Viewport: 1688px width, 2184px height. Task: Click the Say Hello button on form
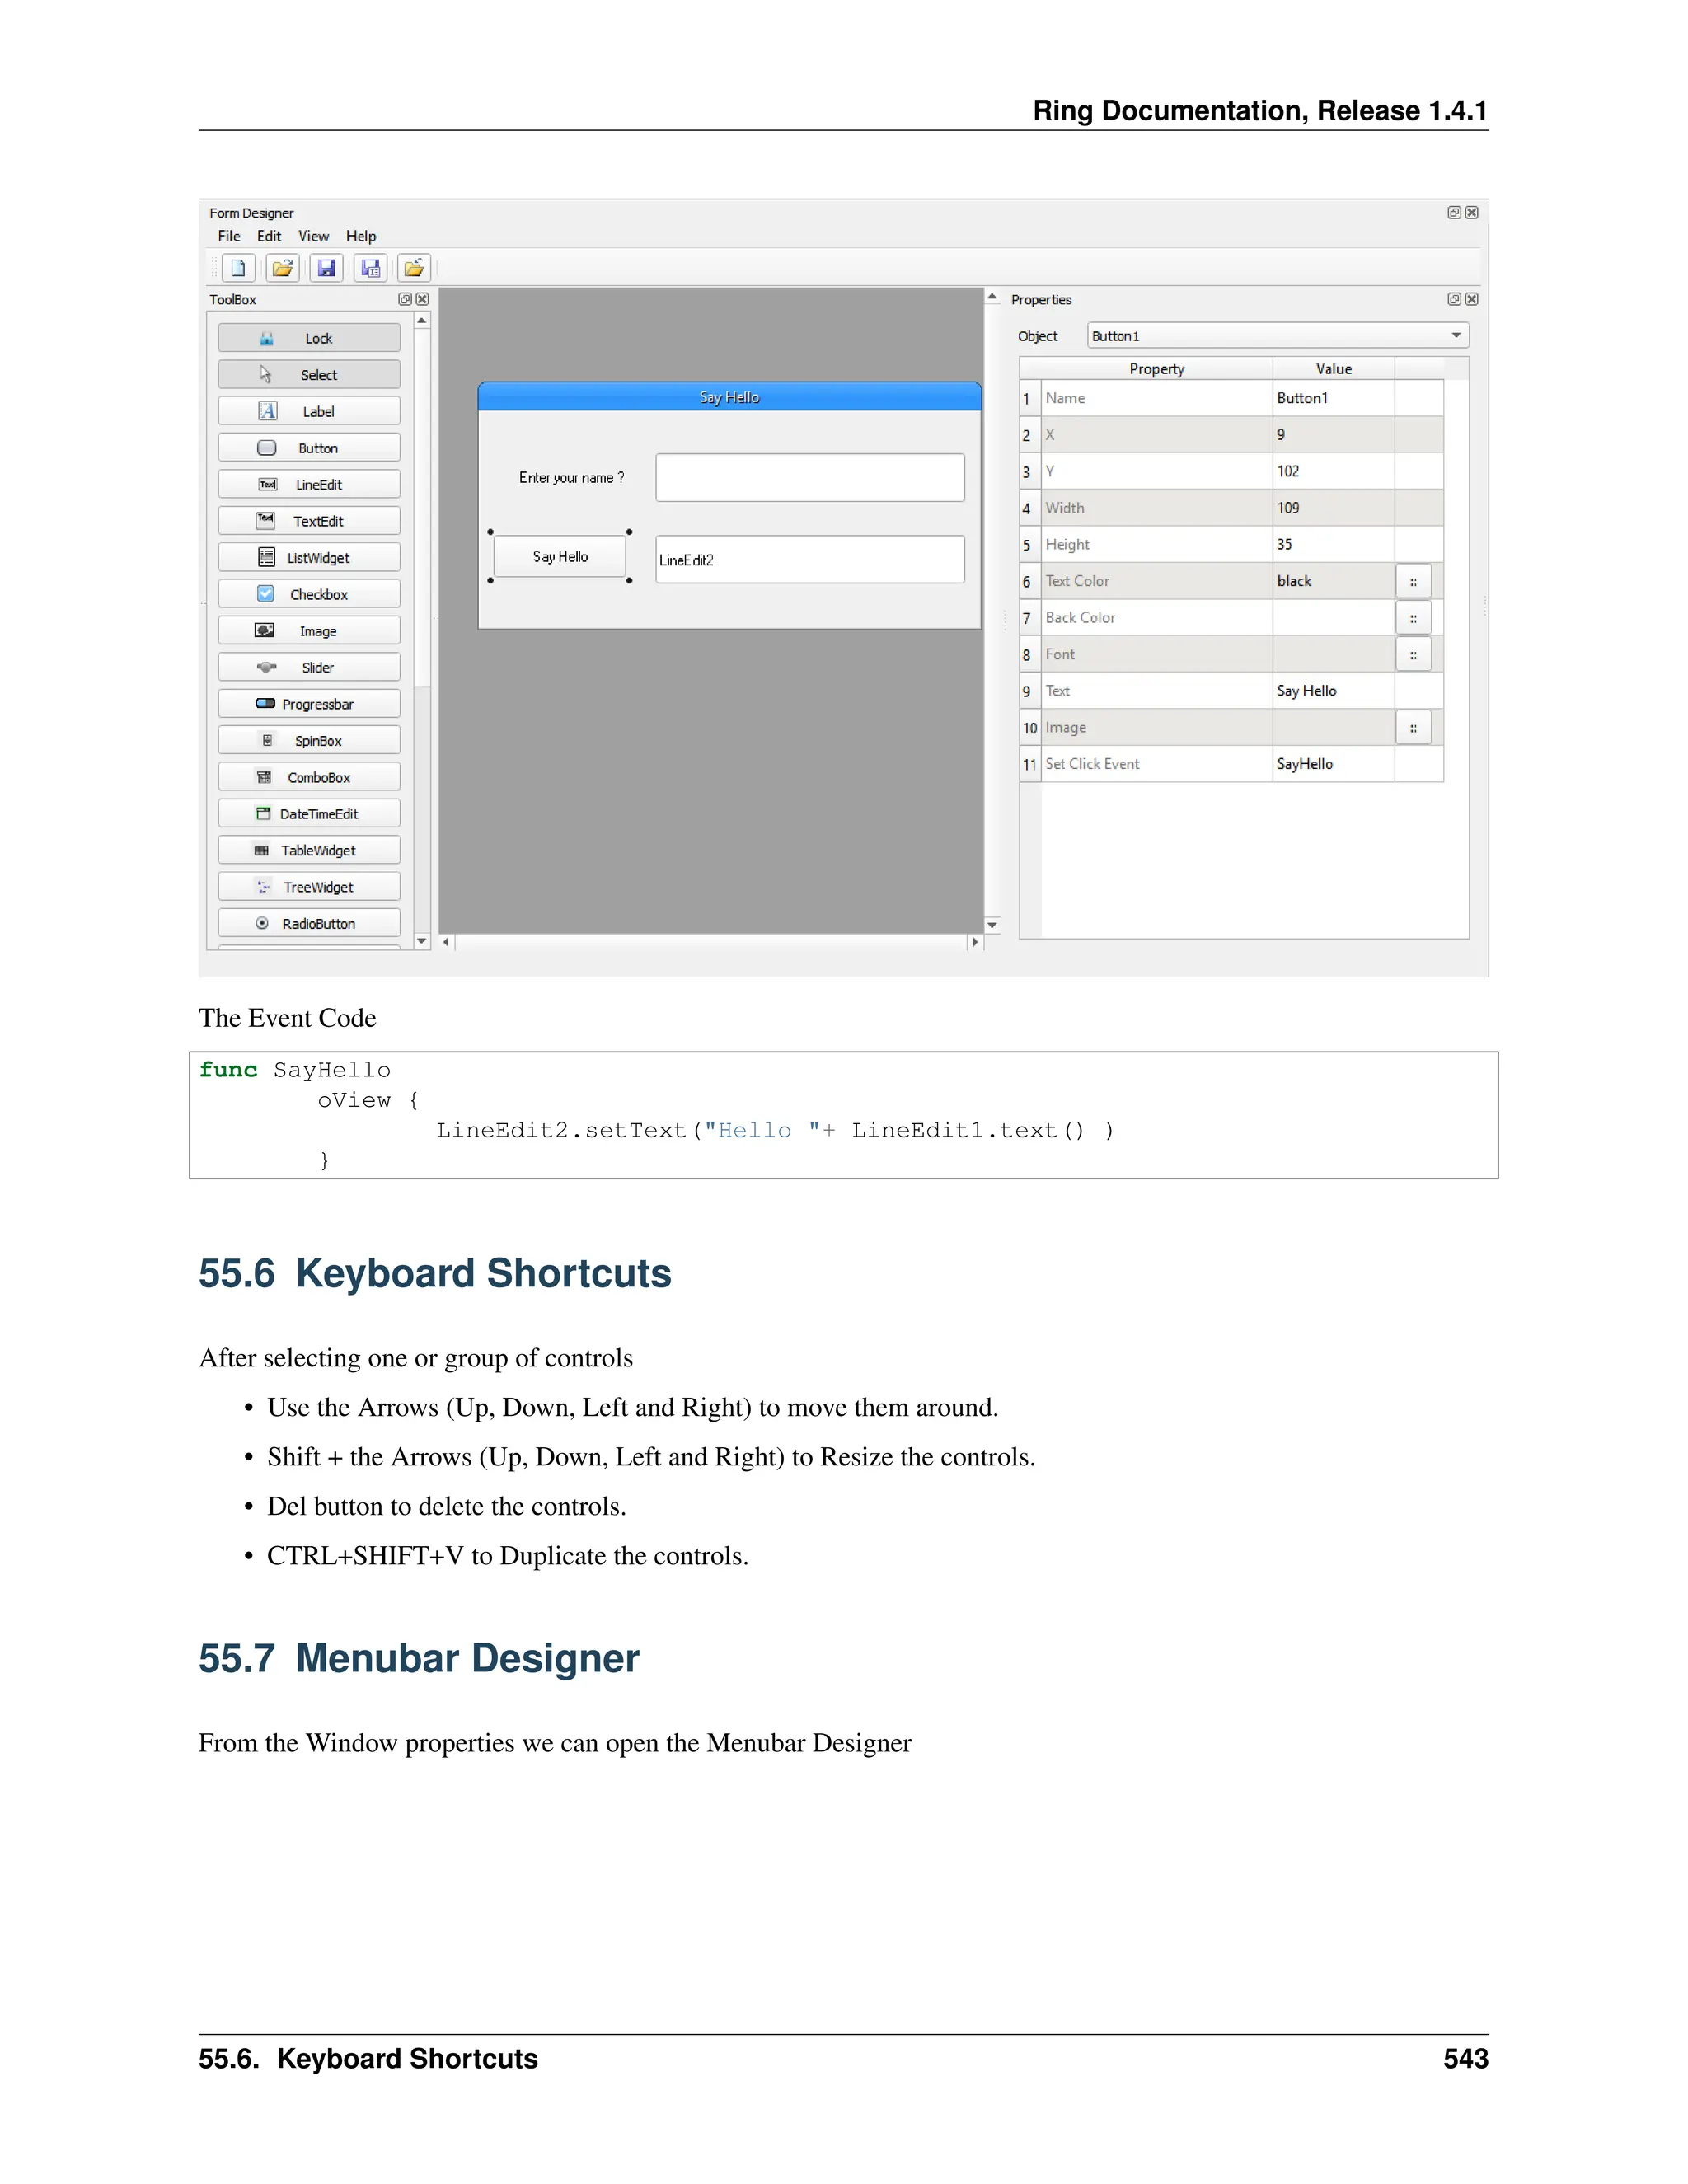(x=560, y=557)
